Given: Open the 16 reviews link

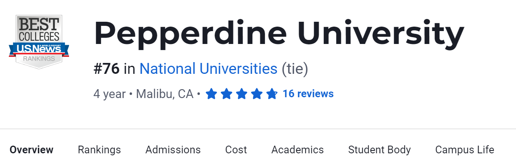Looking at the screenshot, I should (x=308, y=94).
